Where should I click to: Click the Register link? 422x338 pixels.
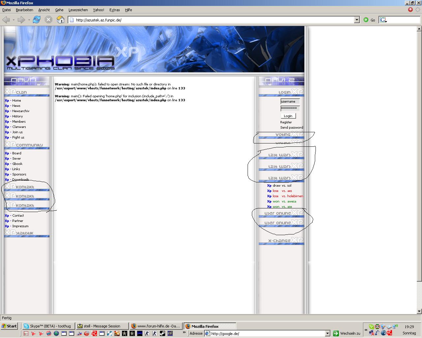(286, 122)
